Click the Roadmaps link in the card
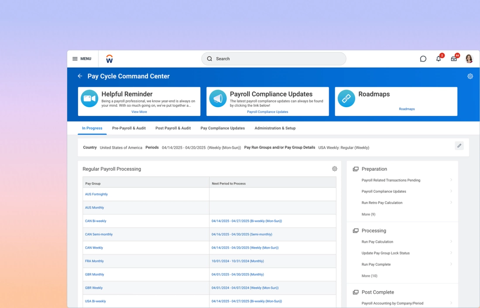Viewport: 480px width, 308px height. [x=407, y=109]
